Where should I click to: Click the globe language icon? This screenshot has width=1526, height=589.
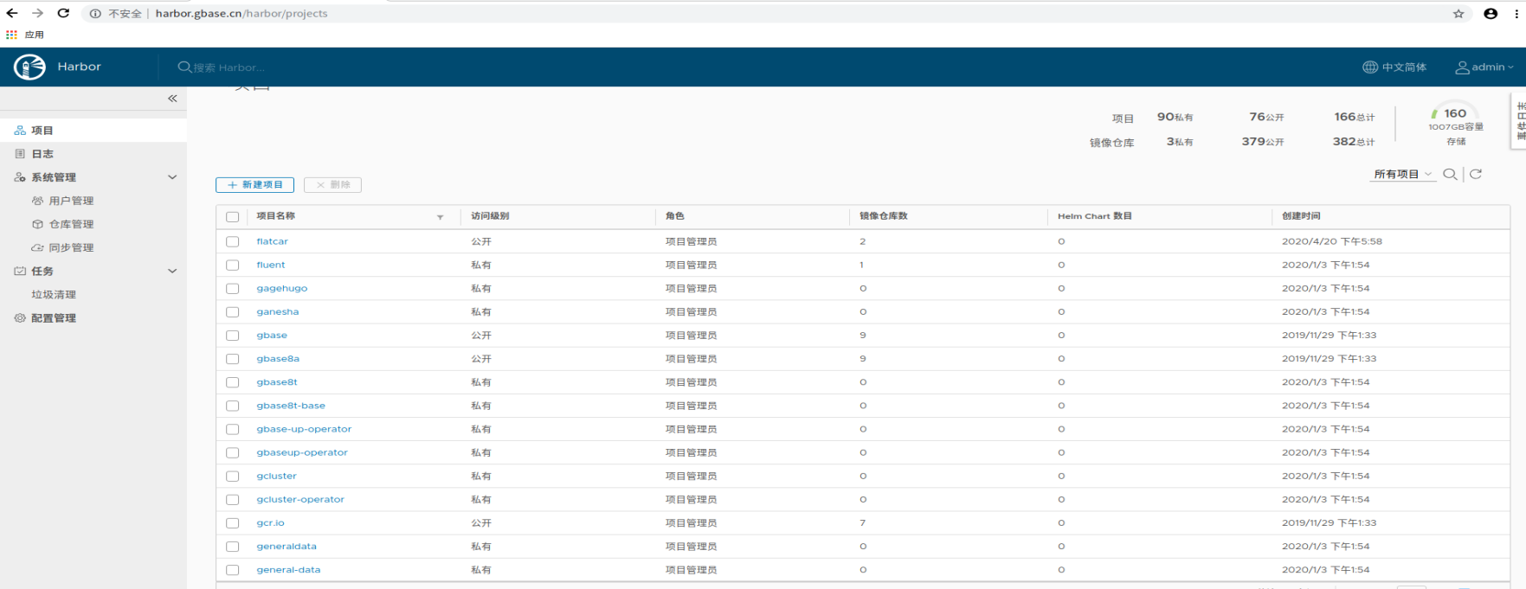click(x=1370, y=67)
